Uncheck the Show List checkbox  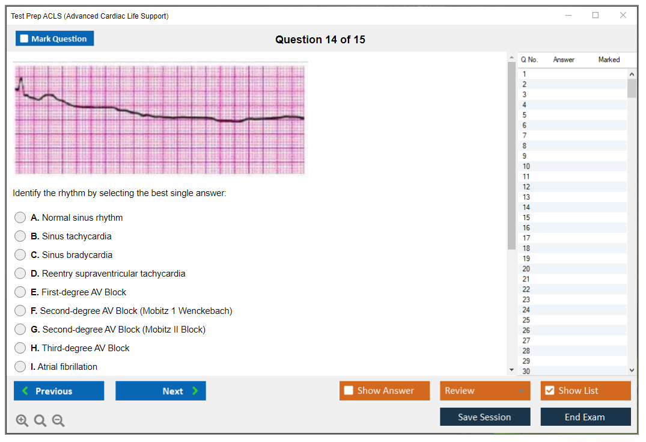coord(549,391)
